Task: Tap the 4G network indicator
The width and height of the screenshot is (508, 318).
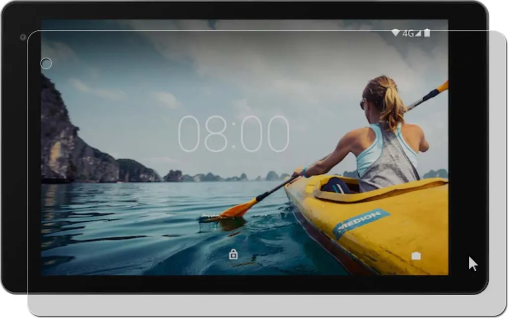Action: click(408, 33)
